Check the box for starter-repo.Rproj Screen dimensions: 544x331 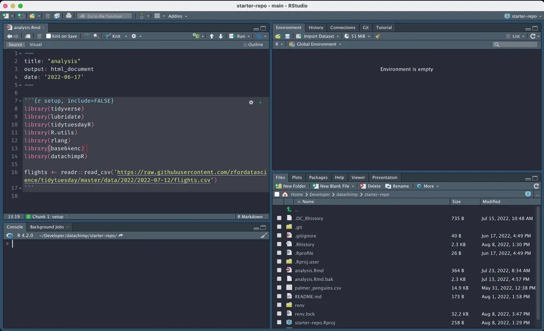pos(279,322)
